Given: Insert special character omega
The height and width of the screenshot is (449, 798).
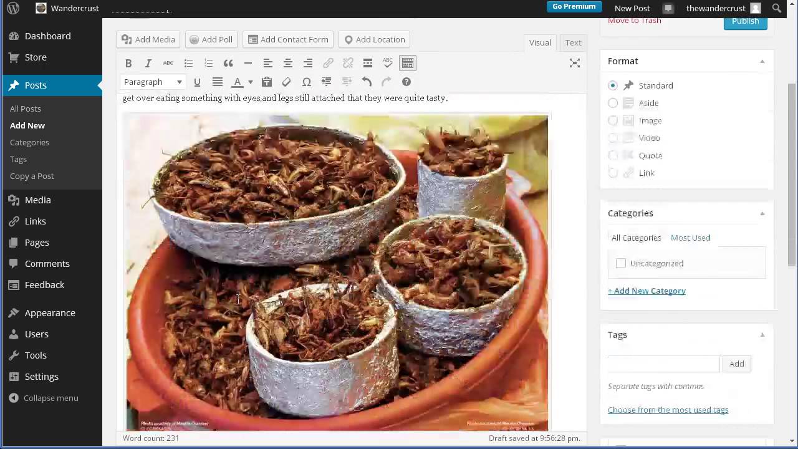Looking at the screenshot, I should pyautogui.click(x=307, y=82).
